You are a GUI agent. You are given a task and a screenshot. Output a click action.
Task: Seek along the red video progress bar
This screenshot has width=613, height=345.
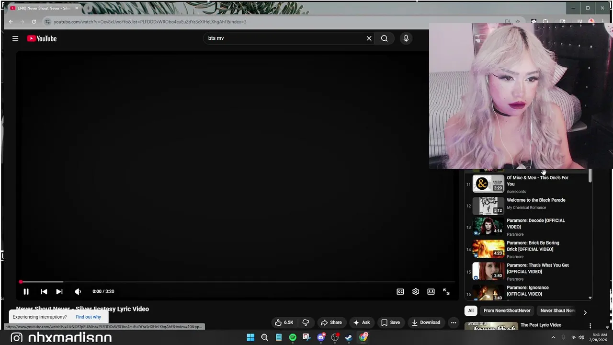pos(237,282)
